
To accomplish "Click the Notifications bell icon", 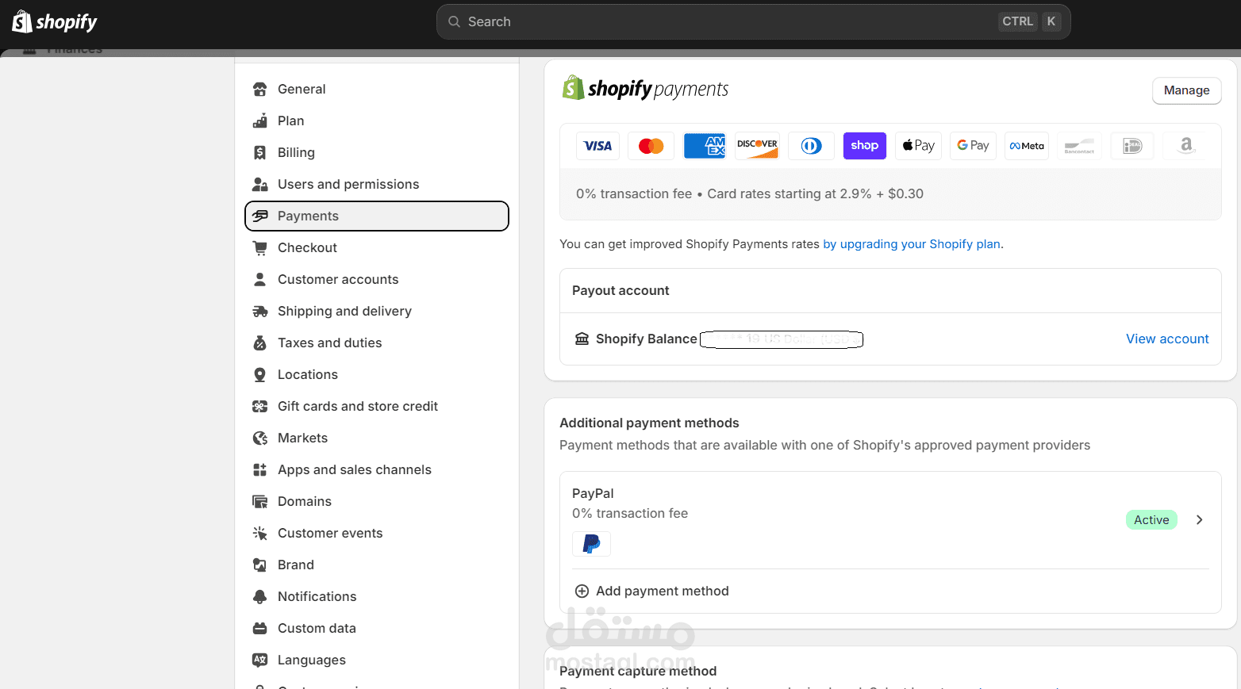I will click(259, 596).
